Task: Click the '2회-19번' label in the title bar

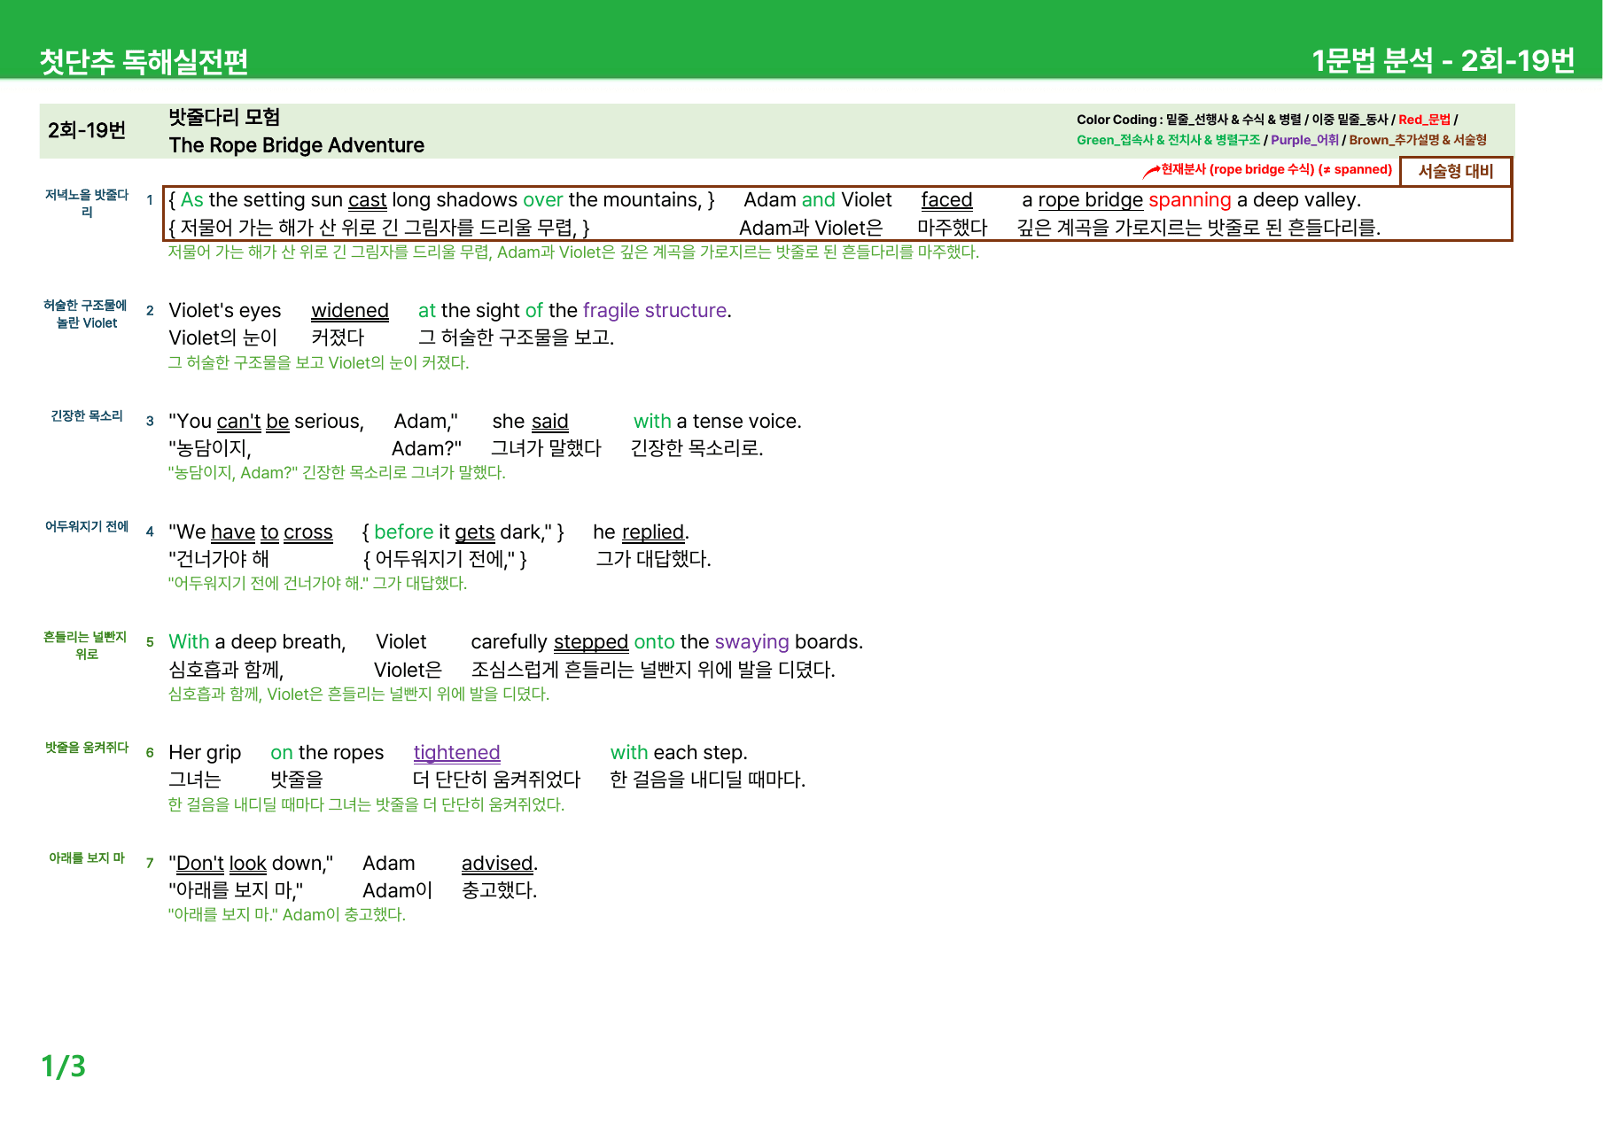Action: point(87,130)
